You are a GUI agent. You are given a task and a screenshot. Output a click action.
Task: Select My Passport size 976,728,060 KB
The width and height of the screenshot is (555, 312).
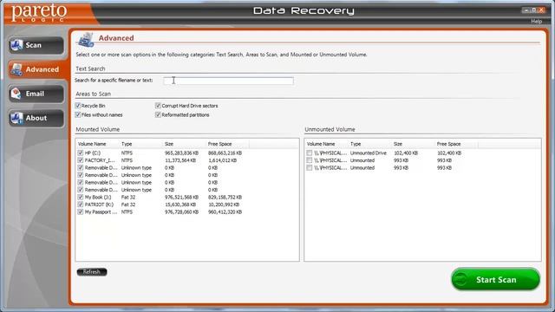tap(181, 212)
